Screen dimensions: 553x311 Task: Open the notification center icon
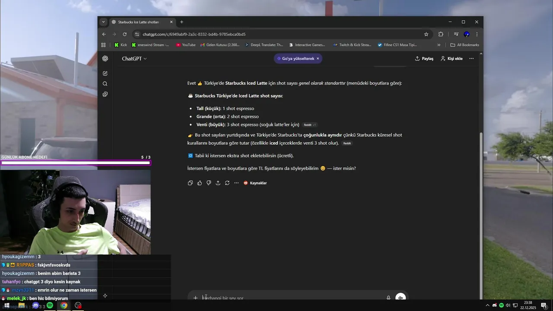(544, 305)
